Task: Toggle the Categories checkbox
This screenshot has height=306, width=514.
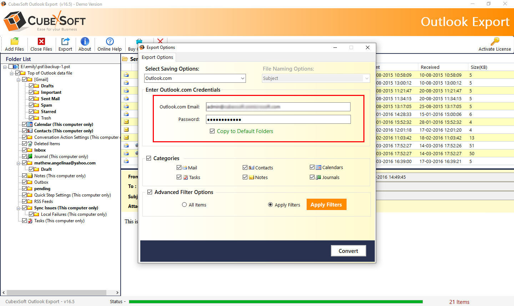Action: (x=149, y=158)
